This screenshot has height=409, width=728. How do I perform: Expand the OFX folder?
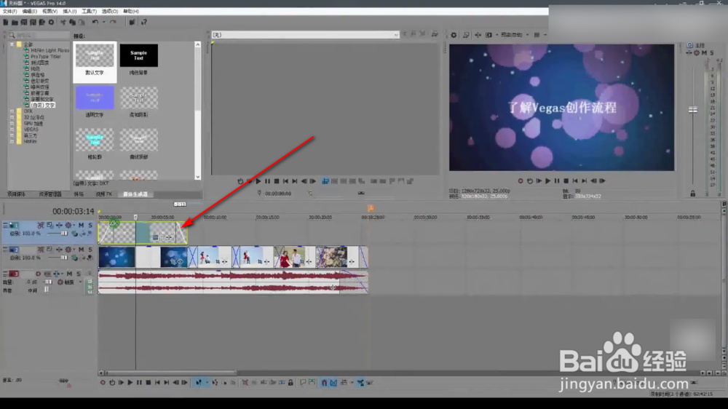click(x=12, y=111)
